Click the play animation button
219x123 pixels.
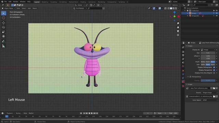[92, 113]
